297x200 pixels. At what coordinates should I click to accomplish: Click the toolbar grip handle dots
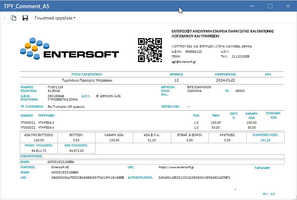pos(4,18)
